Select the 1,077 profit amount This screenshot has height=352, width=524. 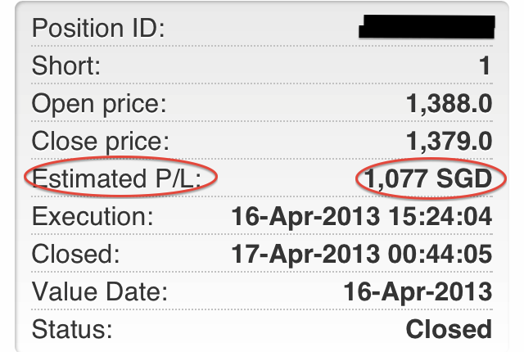pyautogui.click(x=396, y=179)
